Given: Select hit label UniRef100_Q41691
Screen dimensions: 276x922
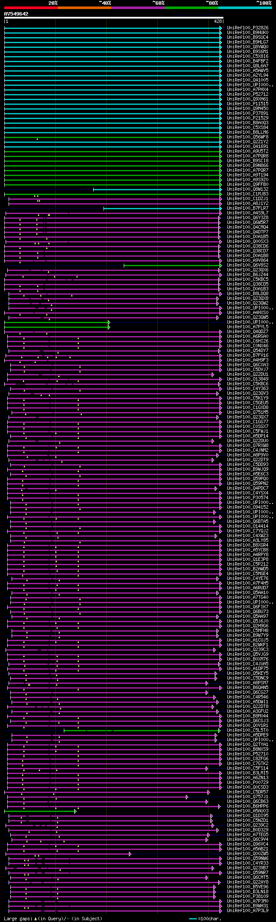Looking at the screenshot, I should 248,147.
